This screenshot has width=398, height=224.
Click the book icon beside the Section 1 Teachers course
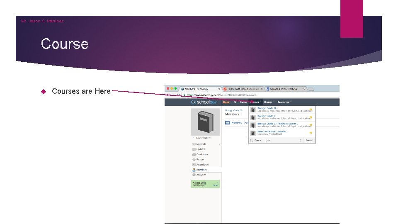click(x=253, y=125)
